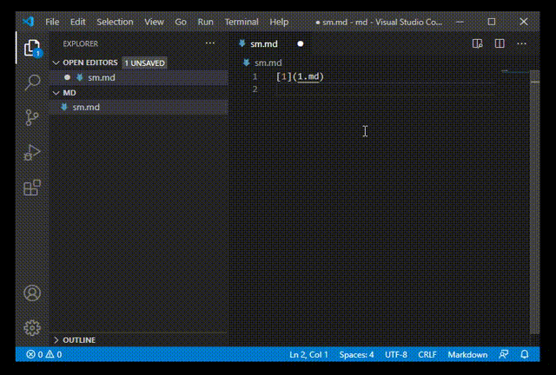The image size is (556, 375).
Task: Open the View menu
Action: pos(154,22)
